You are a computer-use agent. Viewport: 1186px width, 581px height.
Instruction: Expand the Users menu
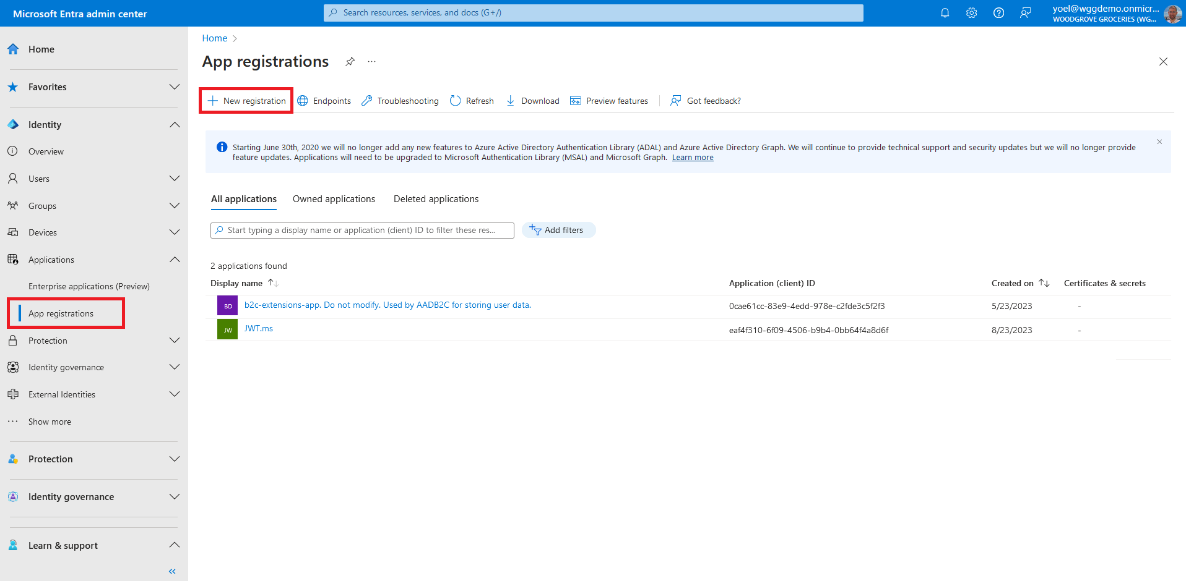coord(175,179)
